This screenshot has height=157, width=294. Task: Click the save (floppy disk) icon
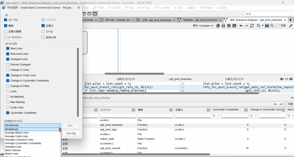229,26
